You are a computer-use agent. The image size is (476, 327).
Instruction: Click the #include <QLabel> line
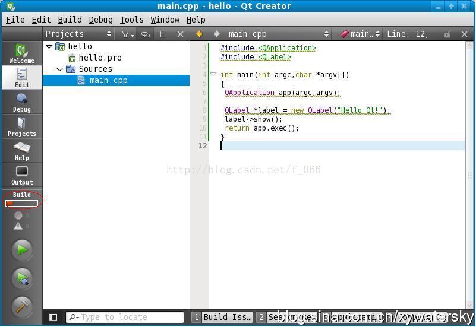(x=256, y=57)
